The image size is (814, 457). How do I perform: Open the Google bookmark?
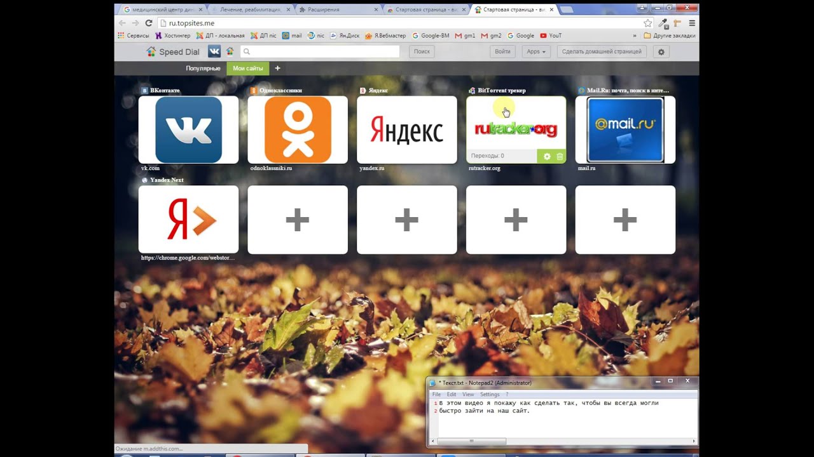click(520, 36)
